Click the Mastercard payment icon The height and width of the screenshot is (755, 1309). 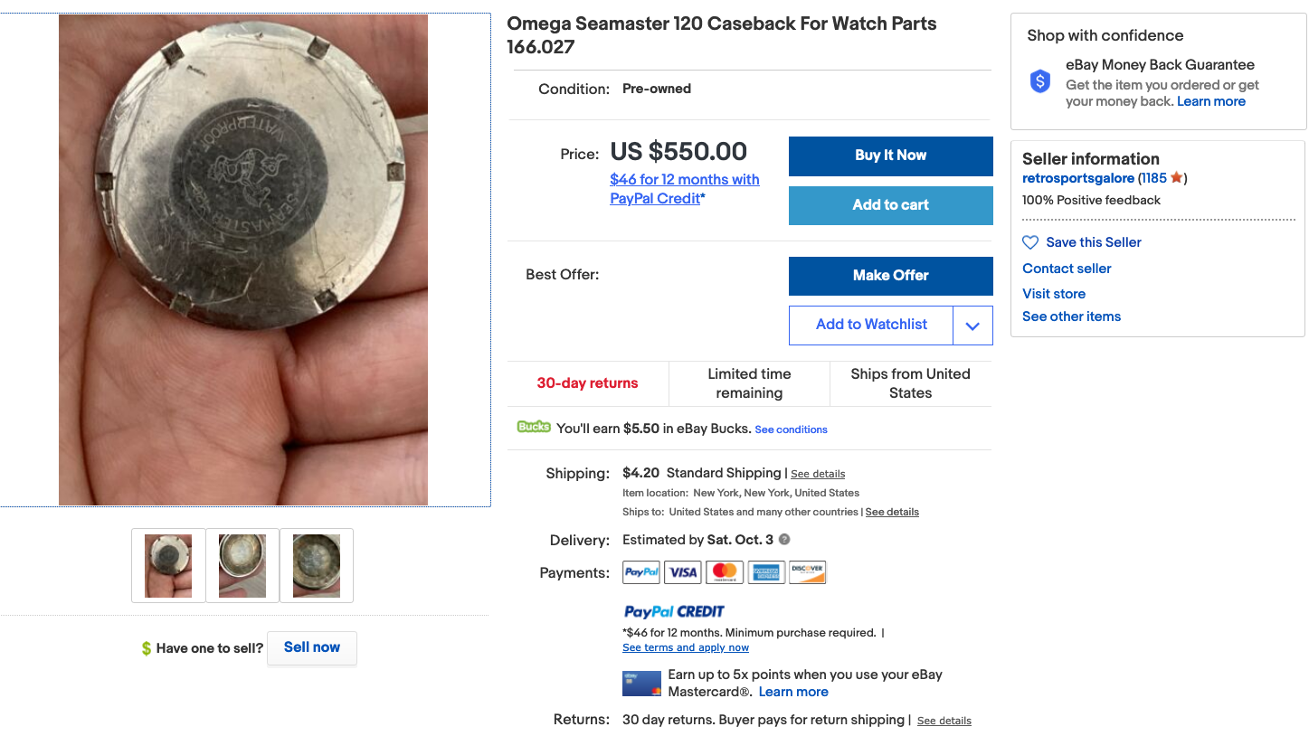pos(725,572)
